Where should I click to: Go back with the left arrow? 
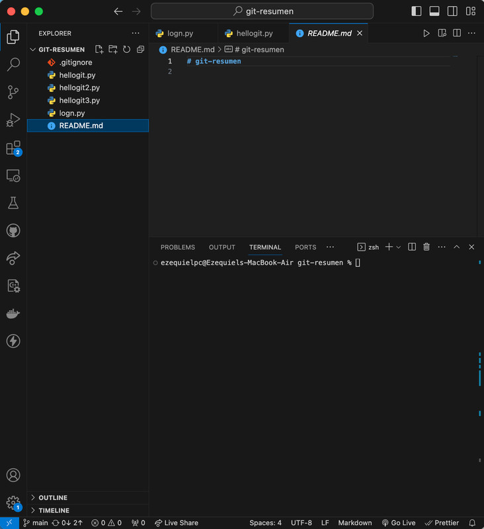(x=118, y=11)
